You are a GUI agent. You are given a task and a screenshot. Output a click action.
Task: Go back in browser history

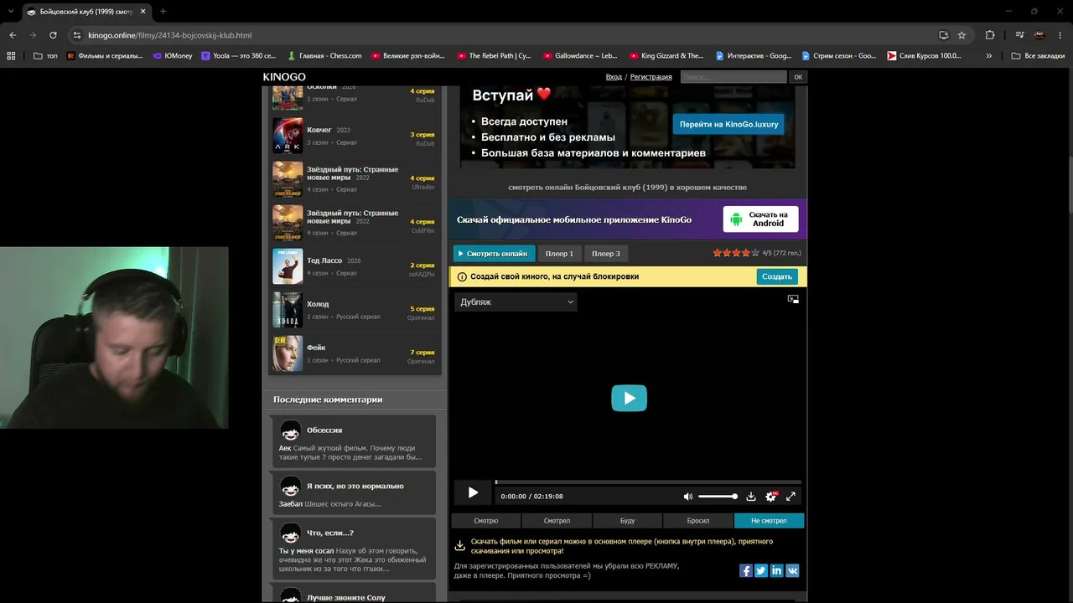tap(13, 35)
